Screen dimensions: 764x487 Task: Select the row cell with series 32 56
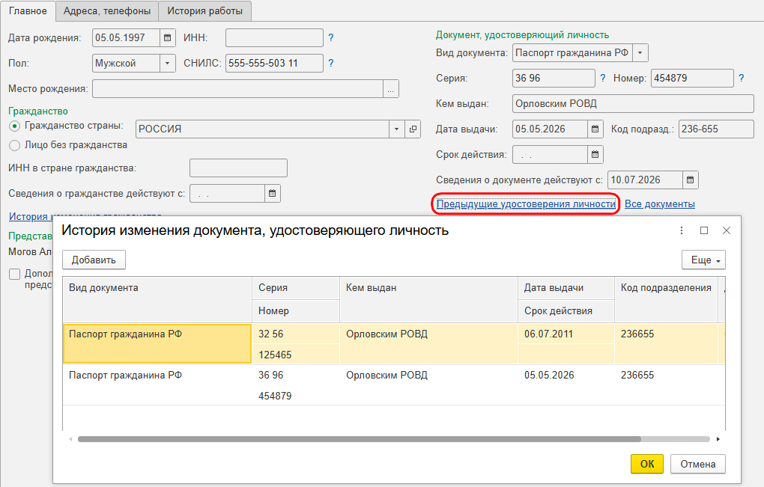296,334
